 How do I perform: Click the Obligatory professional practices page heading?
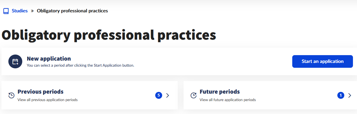coord(109,35)
